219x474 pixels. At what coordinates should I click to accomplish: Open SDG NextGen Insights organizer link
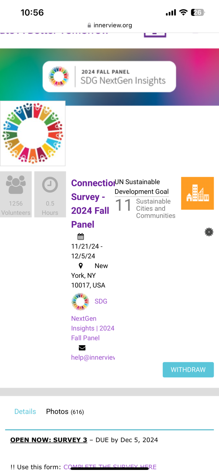pyautogui.click(x=93, y=319)
